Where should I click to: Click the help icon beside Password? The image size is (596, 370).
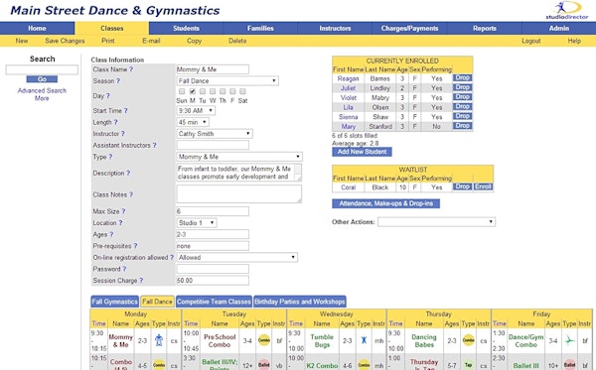click(124, 269)
